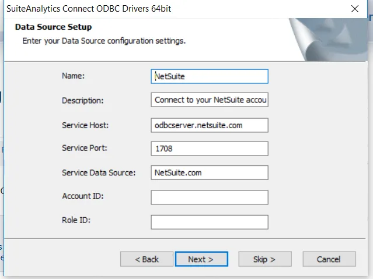Click the Service Host label
Screen dimensions: 373x279
coord(85,125)
